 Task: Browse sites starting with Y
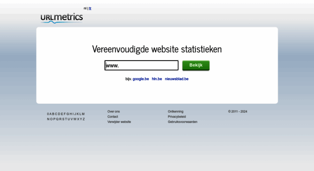pos(81,119)
